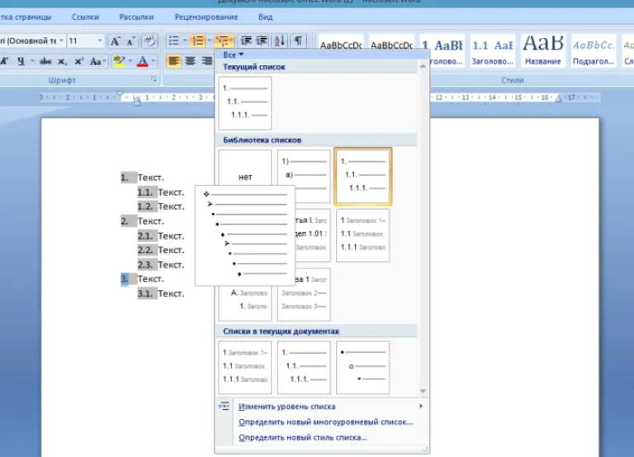The height and width of the screenshot is (457, 634).
Task: Click the multilevel list icon
Action: [x=221, y=40]
